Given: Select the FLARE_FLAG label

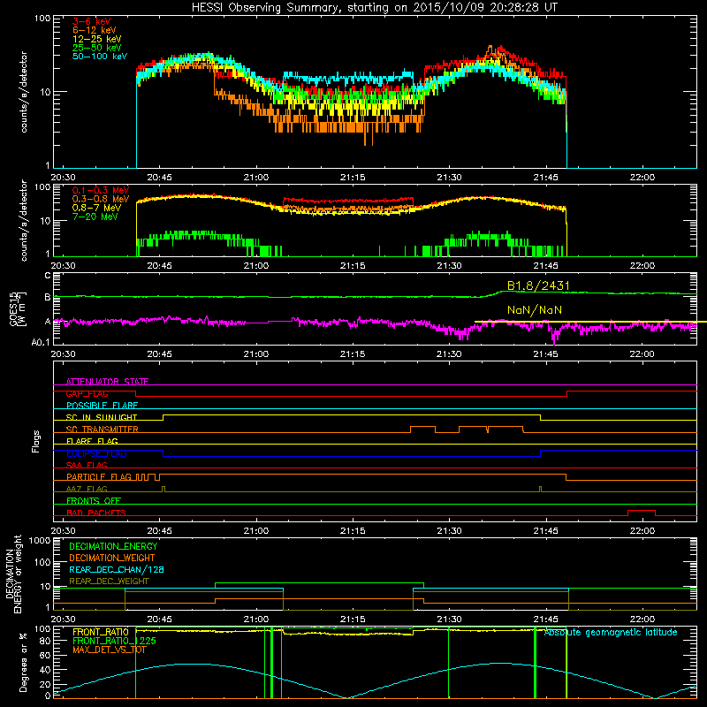Looking at the screenshot, I should (92, 441).
